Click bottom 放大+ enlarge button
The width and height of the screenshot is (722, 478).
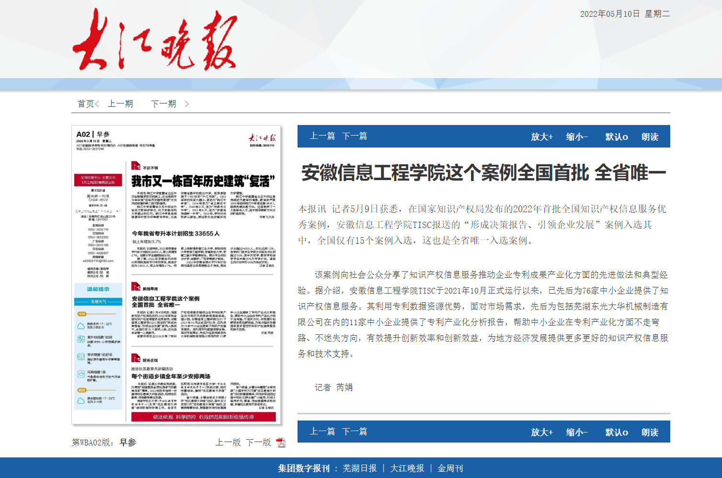pyautogui.click(x=541, y=432)
